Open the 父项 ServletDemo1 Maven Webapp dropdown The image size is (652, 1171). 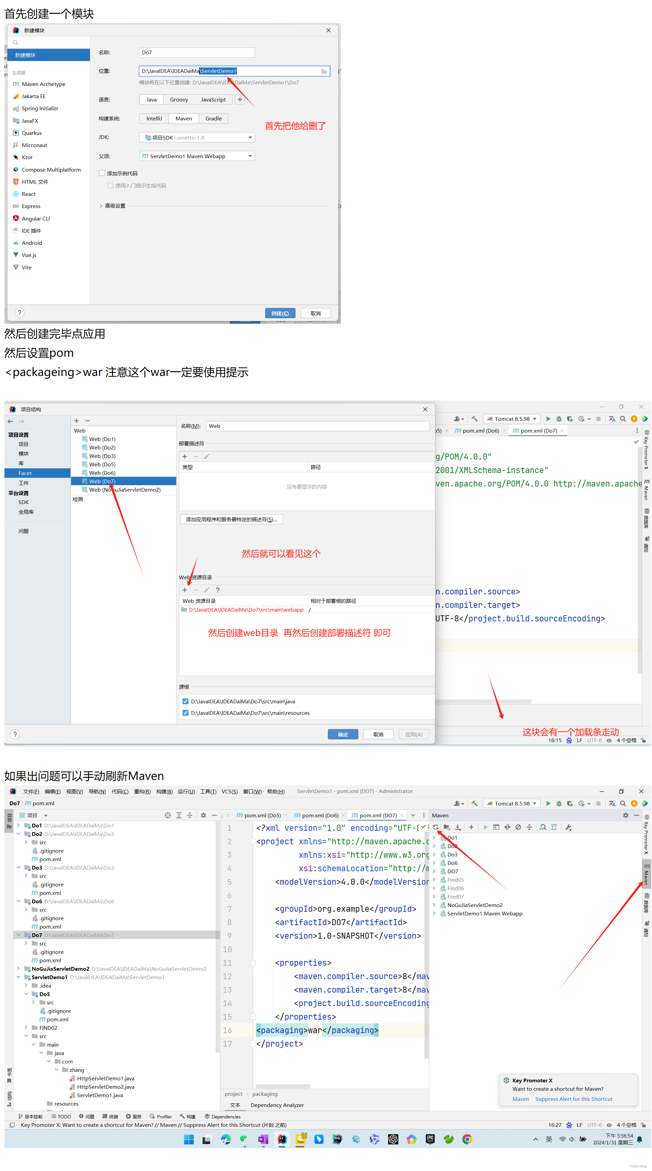click(197, 156)
